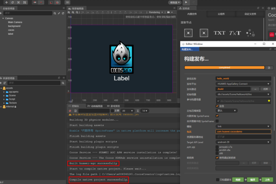Screen dimensions: 276x184
Task: Add a node with the hierarchy plus icon
Action: [x=1, y=13]
